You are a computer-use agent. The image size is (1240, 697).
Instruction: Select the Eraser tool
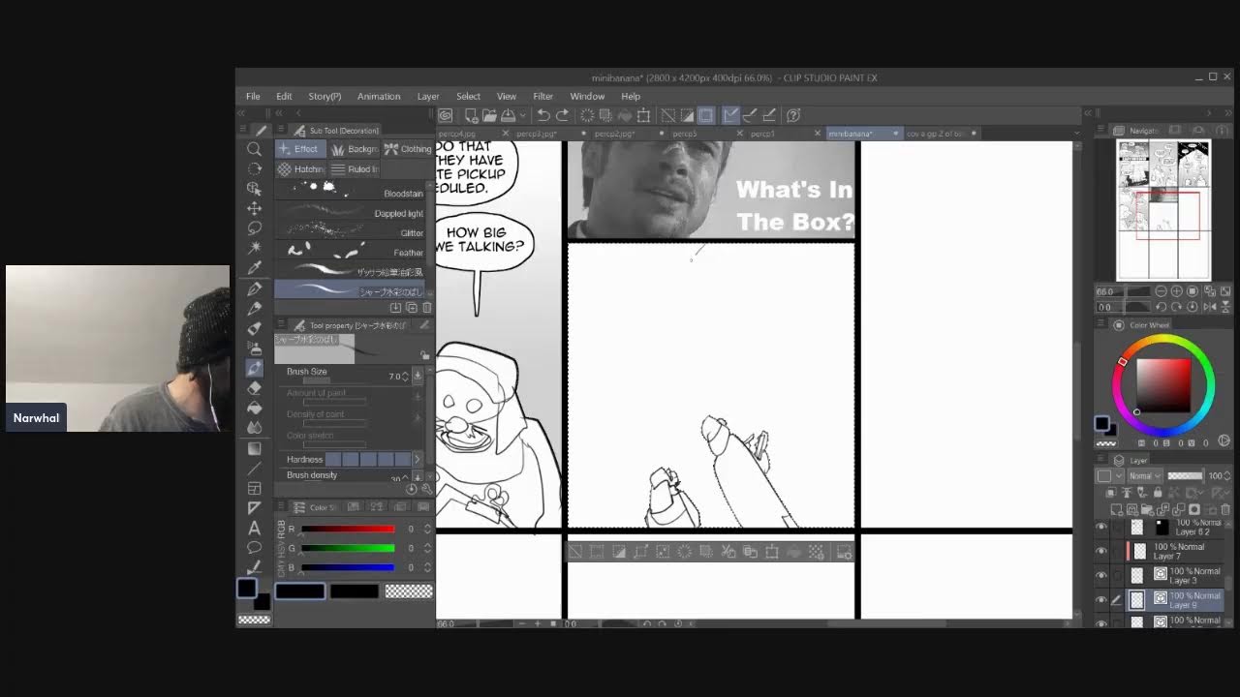(254, 388)
